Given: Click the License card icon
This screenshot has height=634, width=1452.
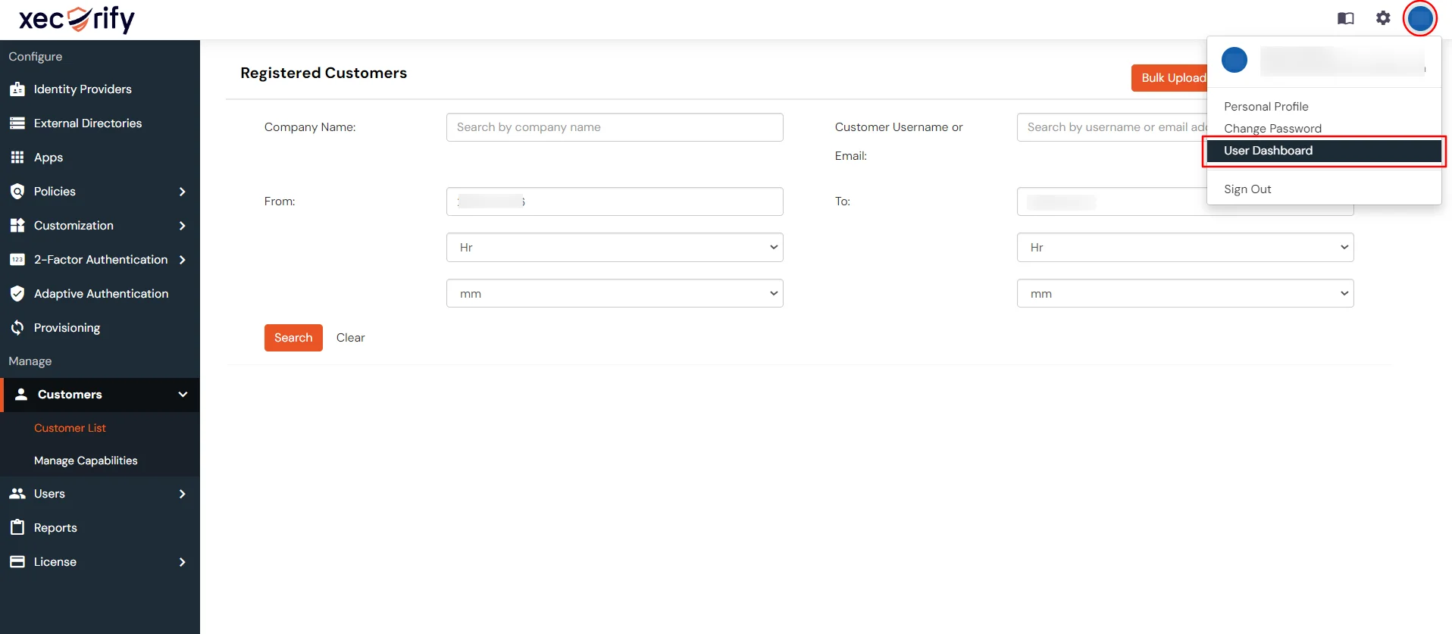Looking at the screenshot, I should tap(17, 562).
